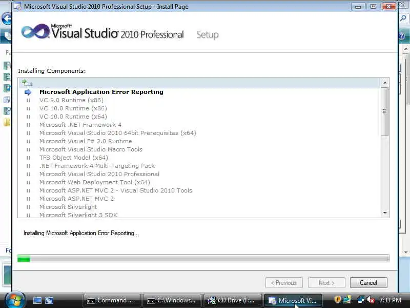Viewport: 410px width, 308px height.
Task: Select Microsoft Web Deployment Tool (x64) text
Action: pos(95,182)
